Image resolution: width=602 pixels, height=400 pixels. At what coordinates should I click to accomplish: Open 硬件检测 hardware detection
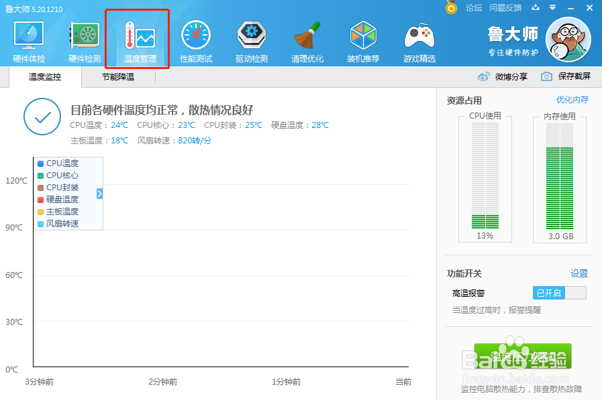85,42
